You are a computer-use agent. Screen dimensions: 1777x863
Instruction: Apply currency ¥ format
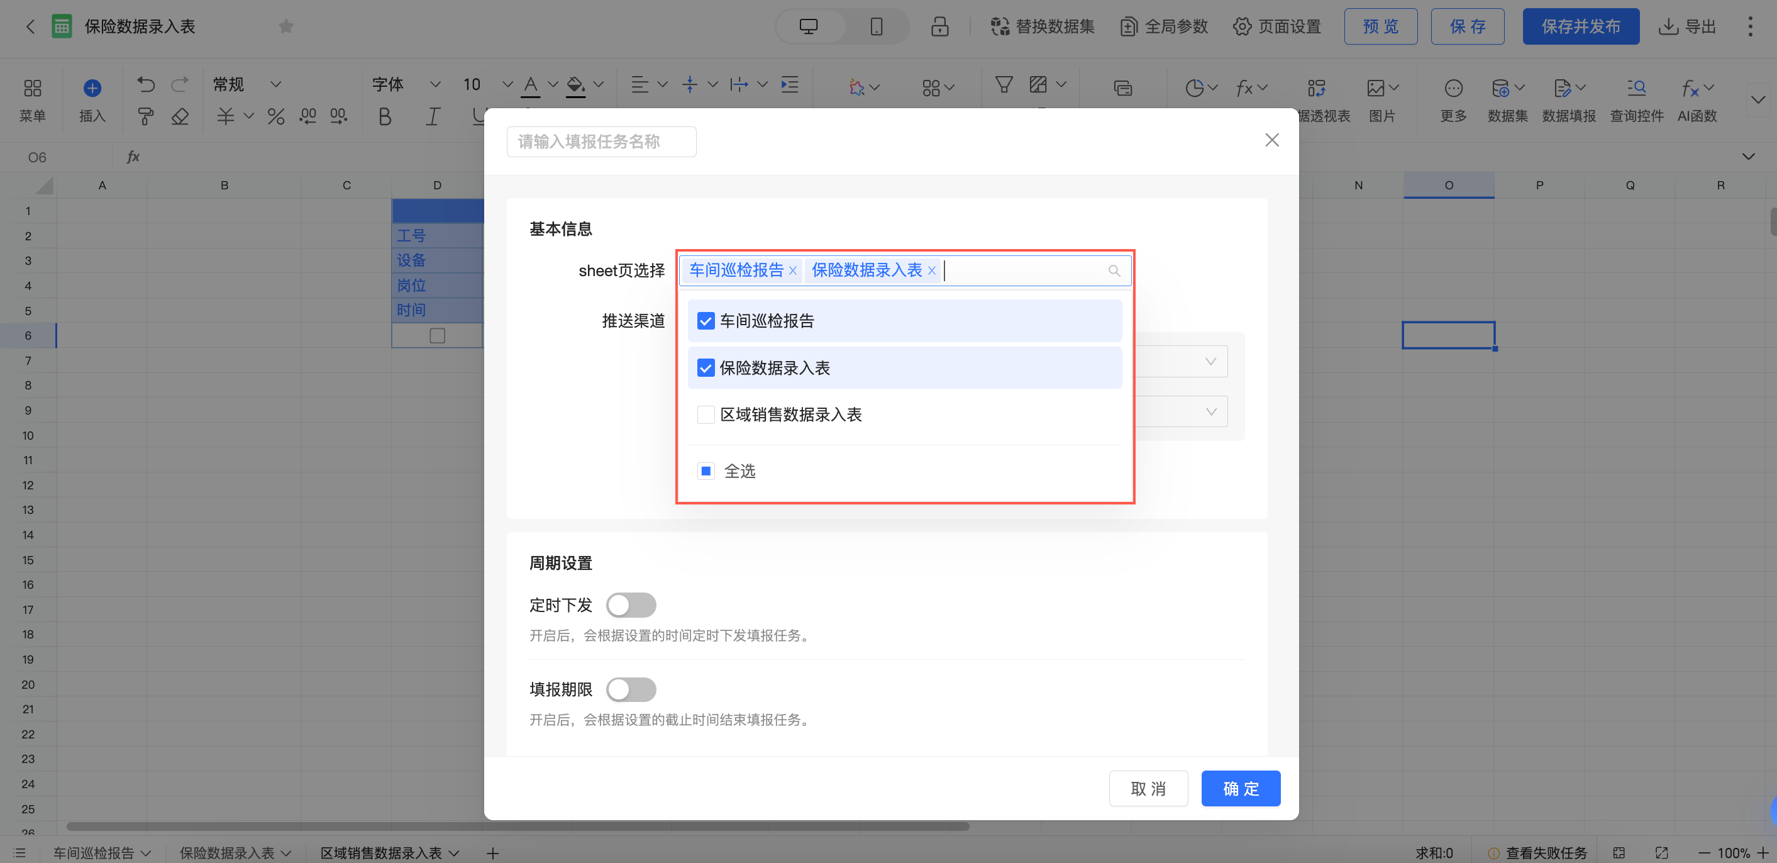pos(225,116)
